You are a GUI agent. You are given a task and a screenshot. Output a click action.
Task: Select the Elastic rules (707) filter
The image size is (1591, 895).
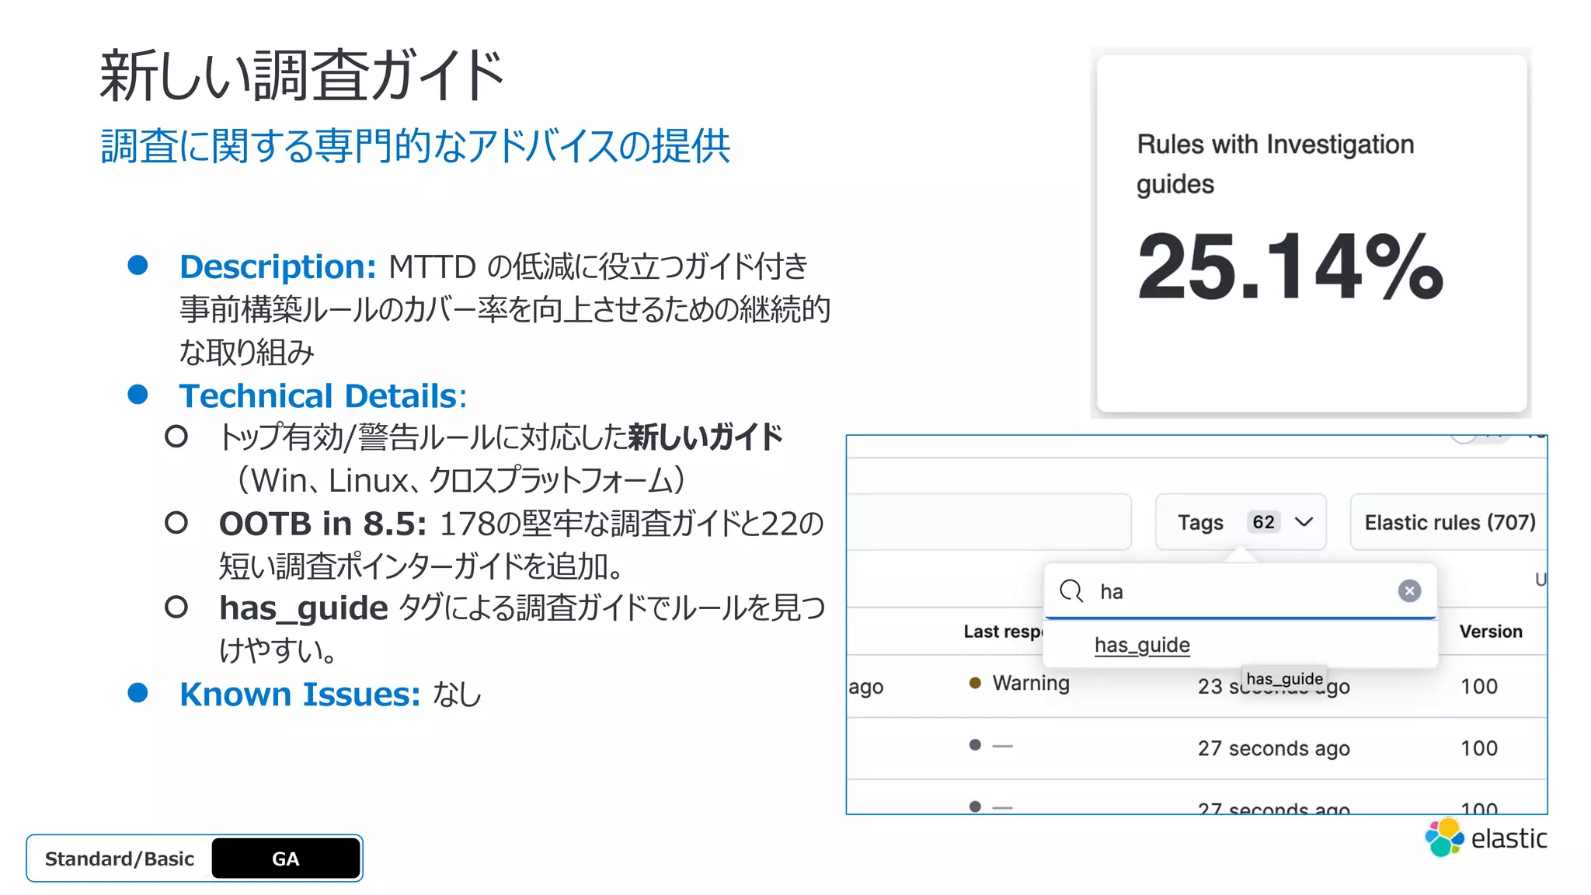[x=1449, y=522]
